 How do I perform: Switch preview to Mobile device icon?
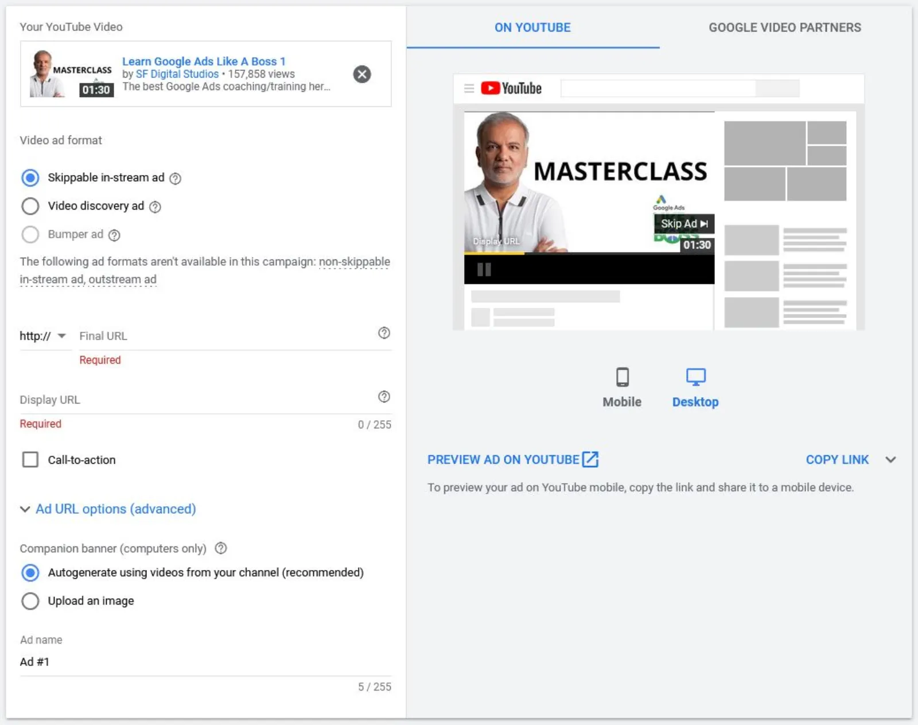click(x=623, y=377)
